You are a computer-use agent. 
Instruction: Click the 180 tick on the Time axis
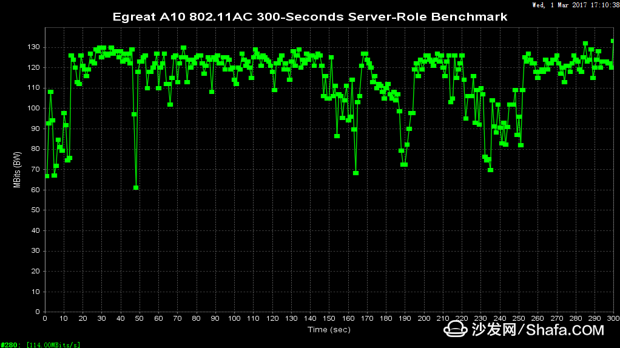(x=386, y=318)
